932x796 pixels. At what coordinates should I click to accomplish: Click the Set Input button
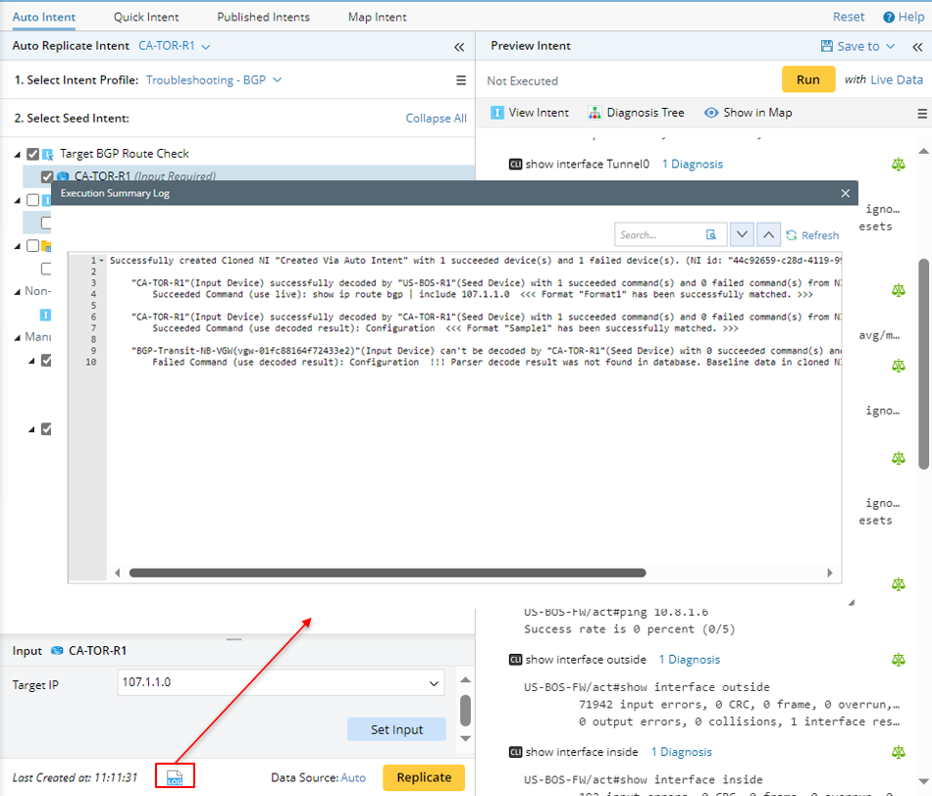pyautogui.click(x=396, y=729)
